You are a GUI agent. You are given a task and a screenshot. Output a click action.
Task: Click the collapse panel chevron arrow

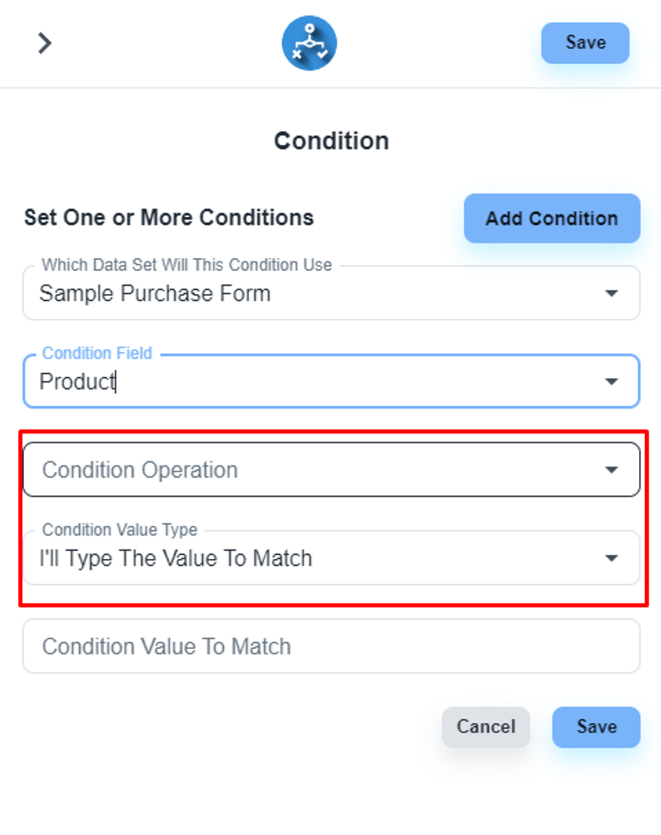[45, 43]
